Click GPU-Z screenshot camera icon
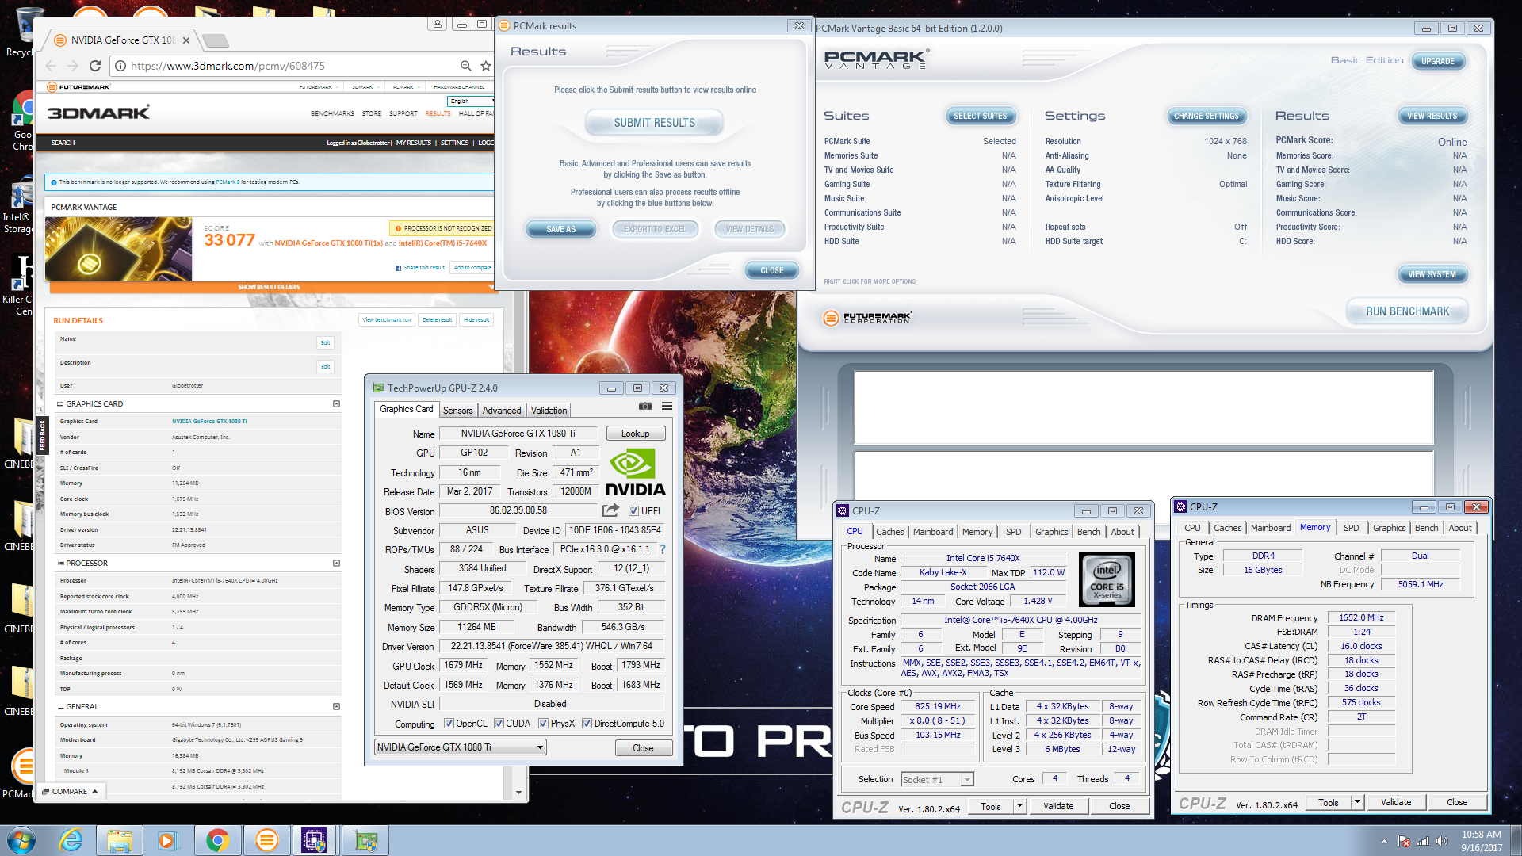 pyautogui.click(x=645, y=406)
